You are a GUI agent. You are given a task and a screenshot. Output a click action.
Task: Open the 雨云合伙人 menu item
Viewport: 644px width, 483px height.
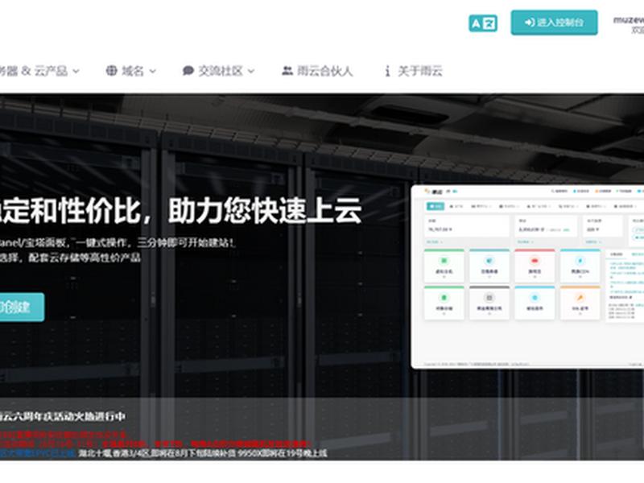click(x=317, y=71)
